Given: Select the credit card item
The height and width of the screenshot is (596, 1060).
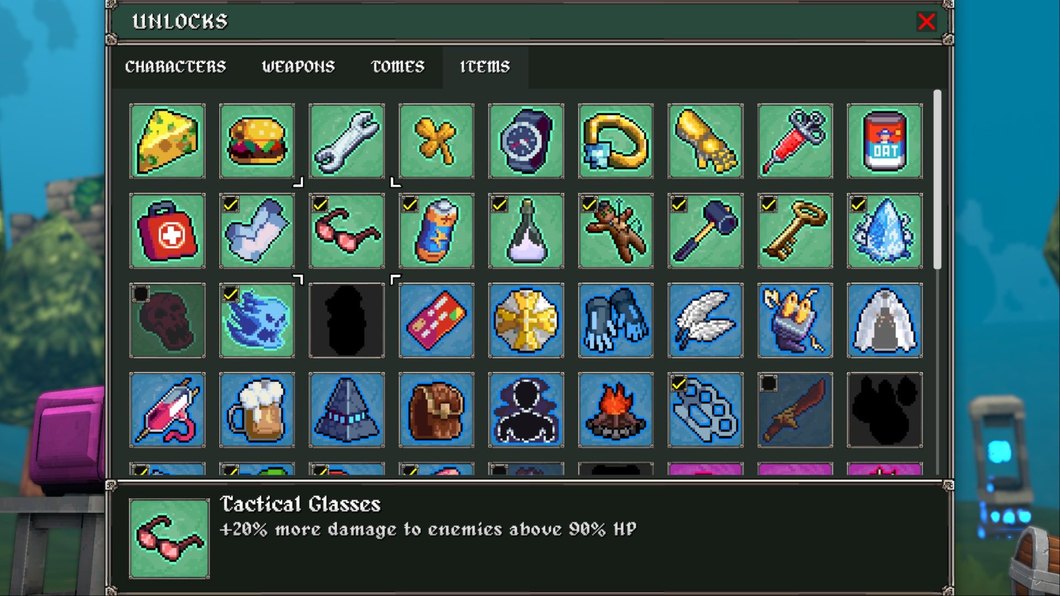Looking at the screenshot, I should click(436, 321).
